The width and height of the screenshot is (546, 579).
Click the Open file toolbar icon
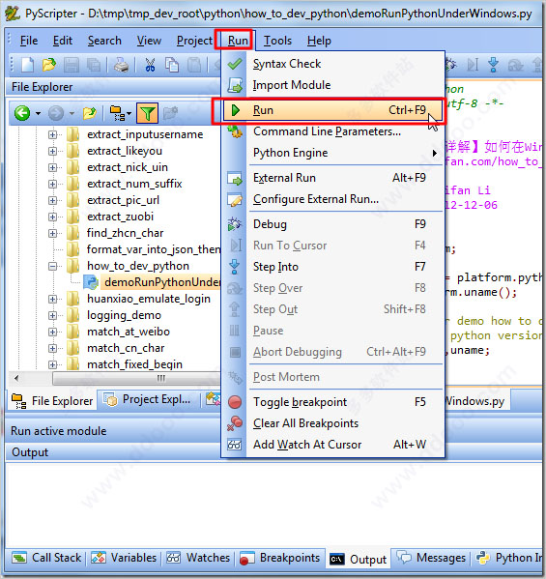pyautogui.click(x=49, y=65)
